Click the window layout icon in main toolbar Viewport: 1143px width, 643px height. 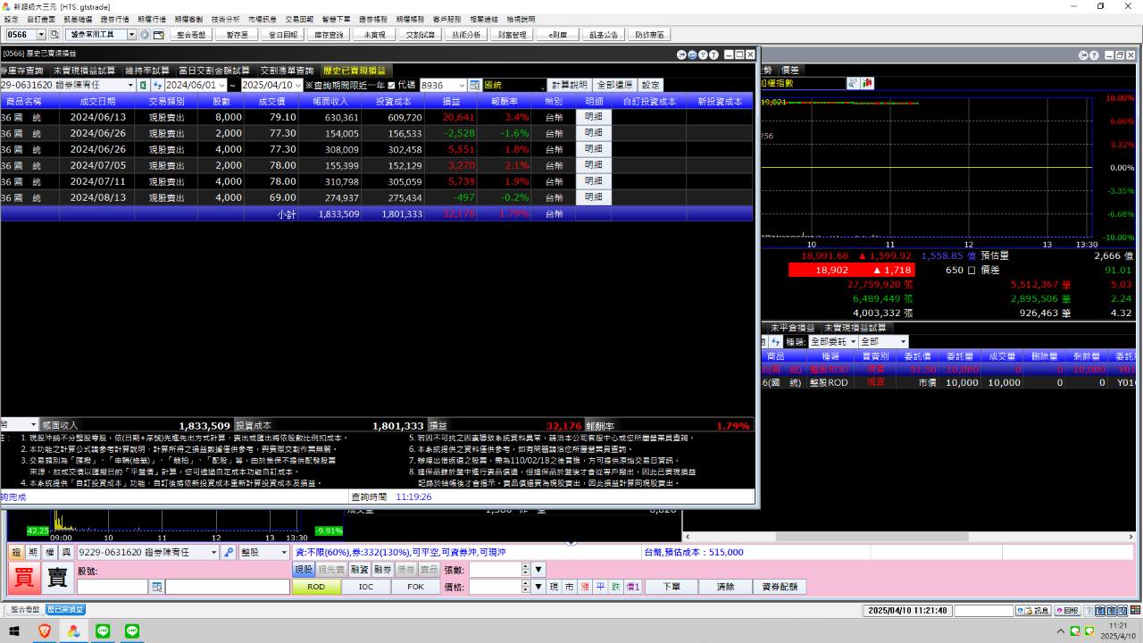coord(158,35)
